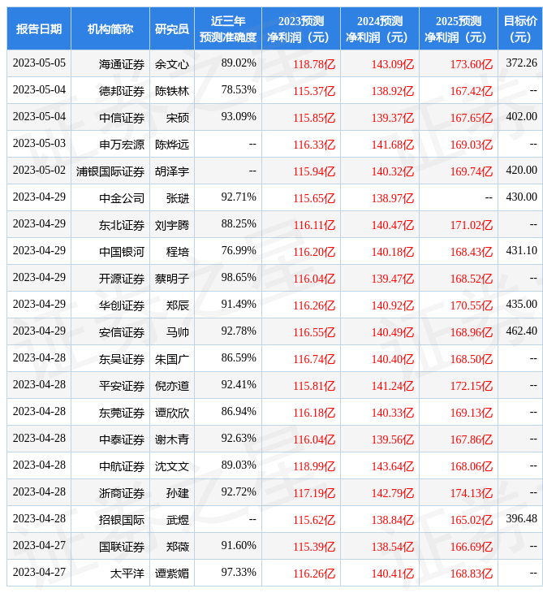Screen dimensions: 543x593
Task: Select researcher 谭欣欣
Action: pos(172,413)
